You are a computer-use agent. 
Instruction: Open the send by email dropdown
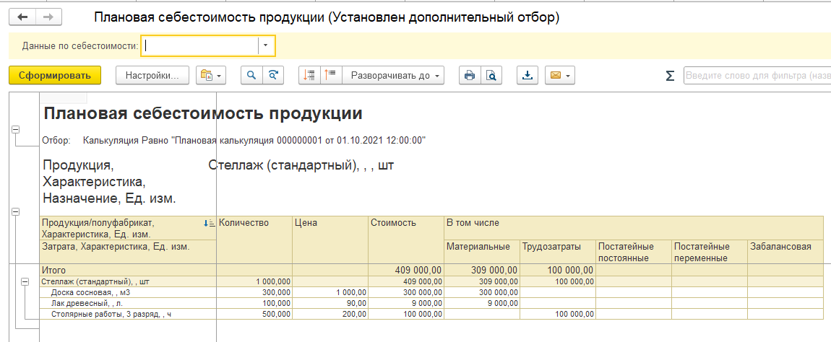click(561, 76)
